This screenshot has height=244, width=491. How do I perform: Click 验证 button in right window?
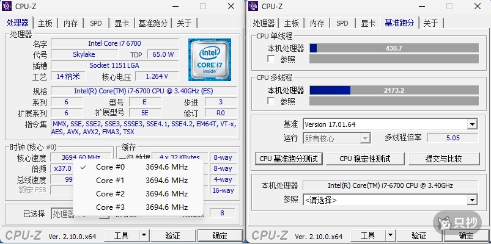pos(419,235)
